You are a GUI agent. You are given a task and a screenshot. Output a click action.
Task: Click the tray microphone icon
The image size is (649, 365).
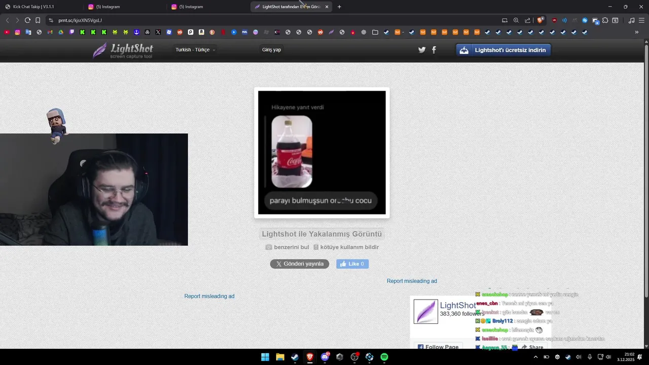(x=589, y=357)
